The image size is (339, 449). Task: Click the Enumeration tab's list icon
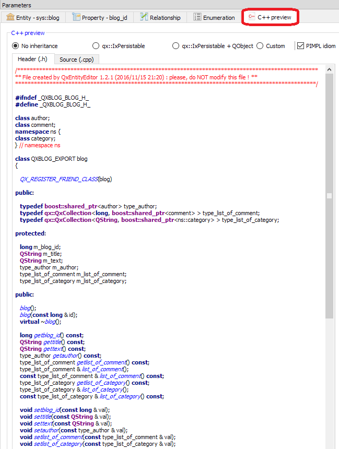click(x=197, y=17)
